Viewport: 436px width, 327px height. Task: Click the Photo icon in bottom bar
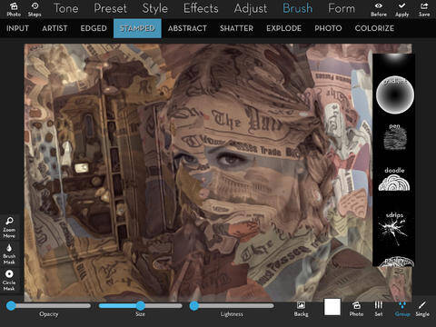point(356,309)
